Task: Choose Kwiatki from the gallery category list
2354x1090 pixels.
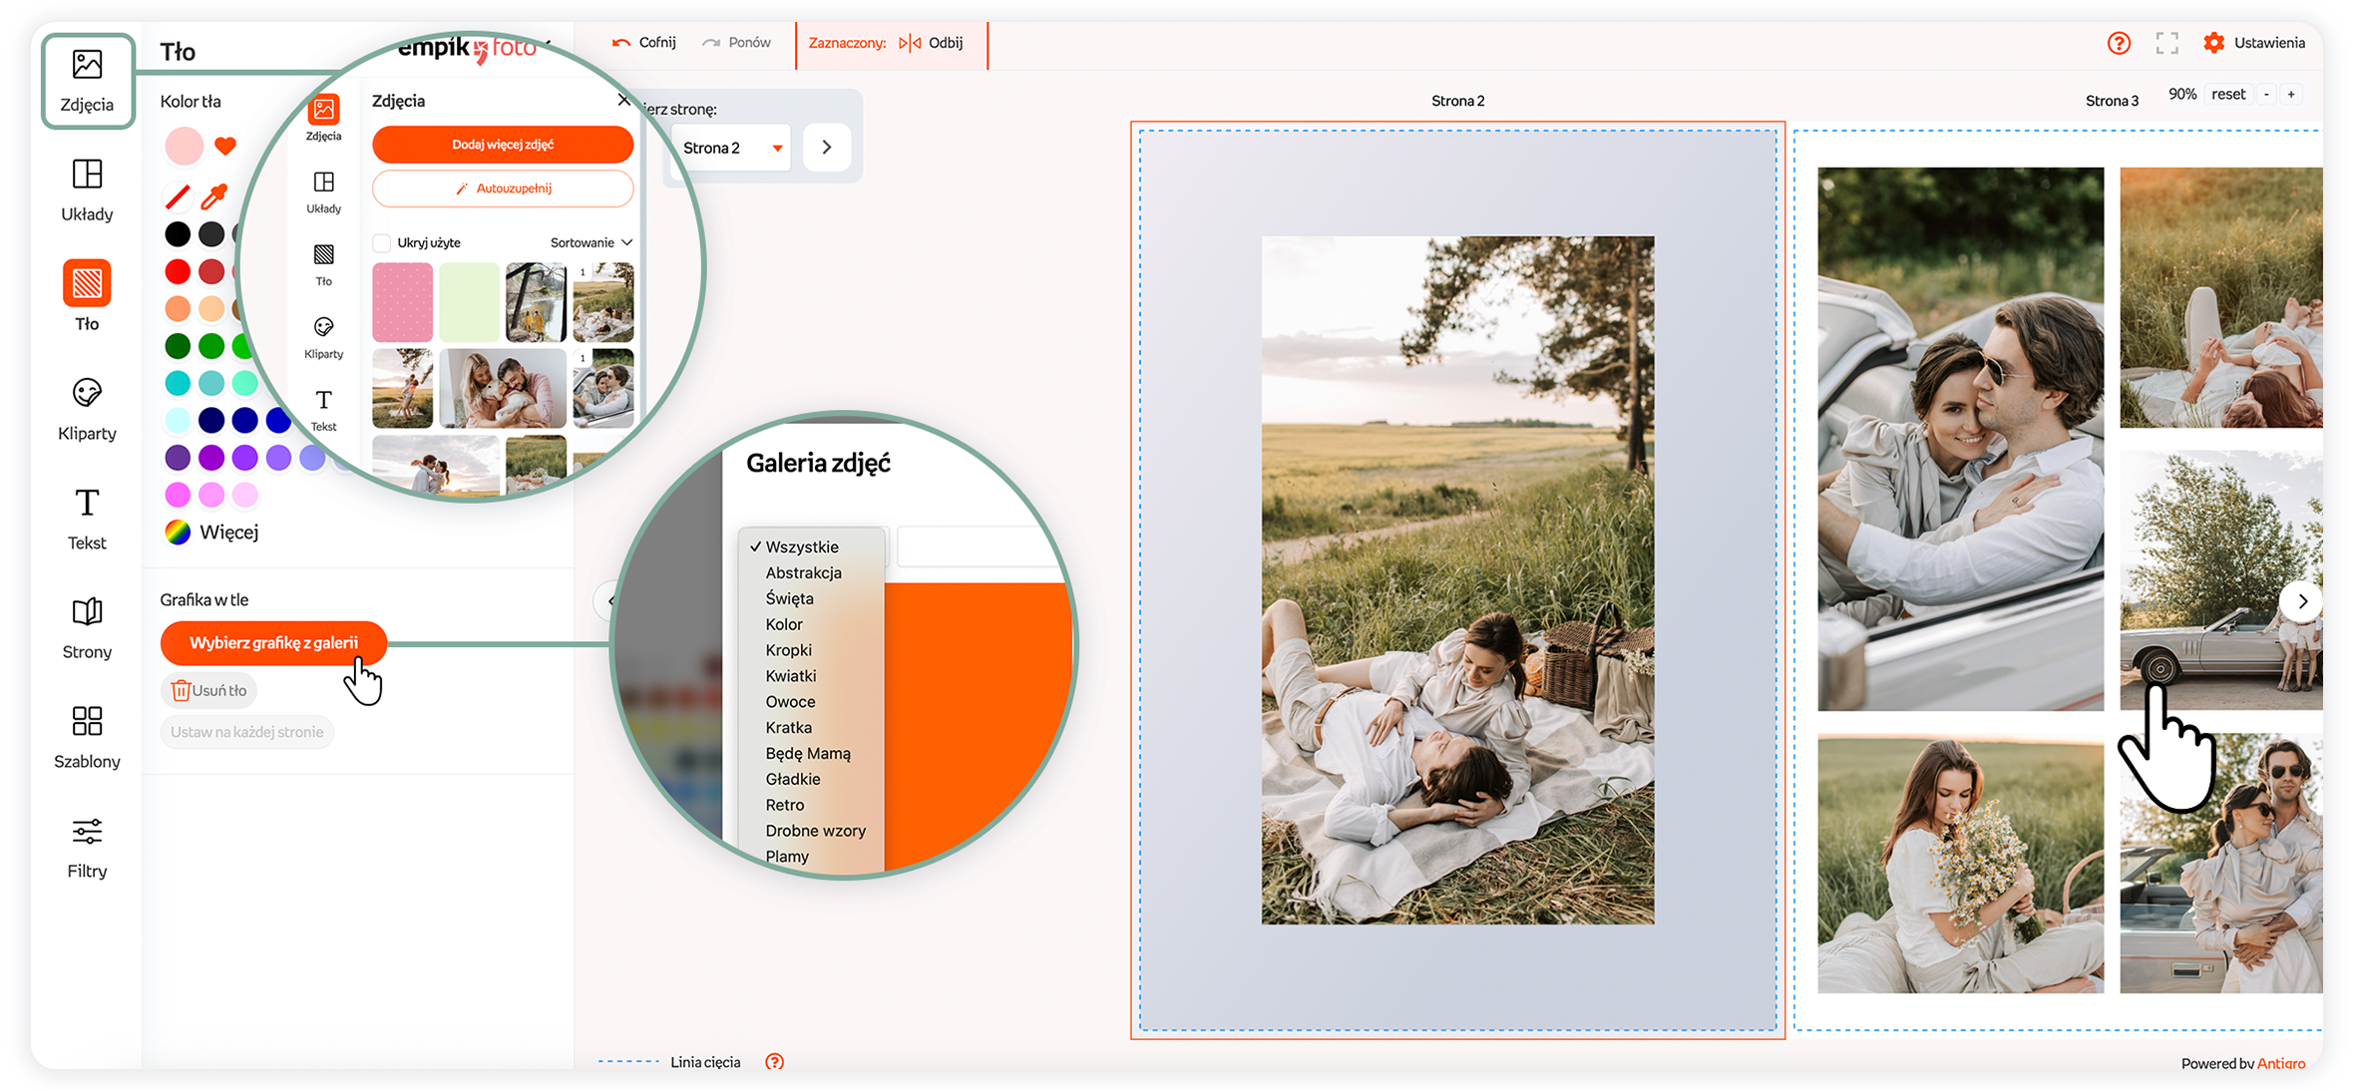Action: coord(790,675)
